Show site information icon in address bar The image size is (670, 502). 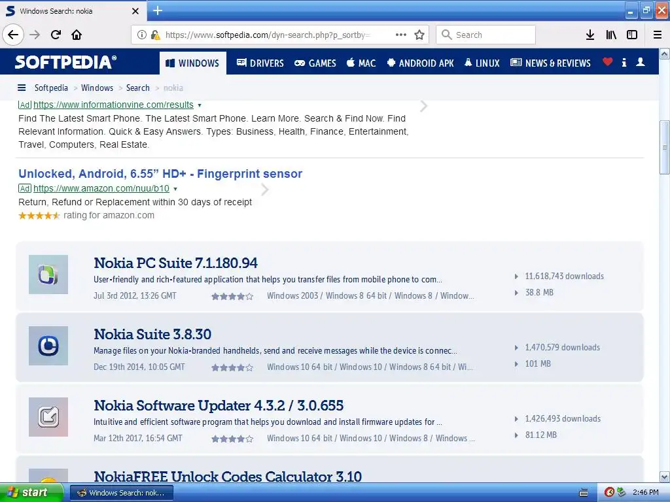tap(142, 35)
